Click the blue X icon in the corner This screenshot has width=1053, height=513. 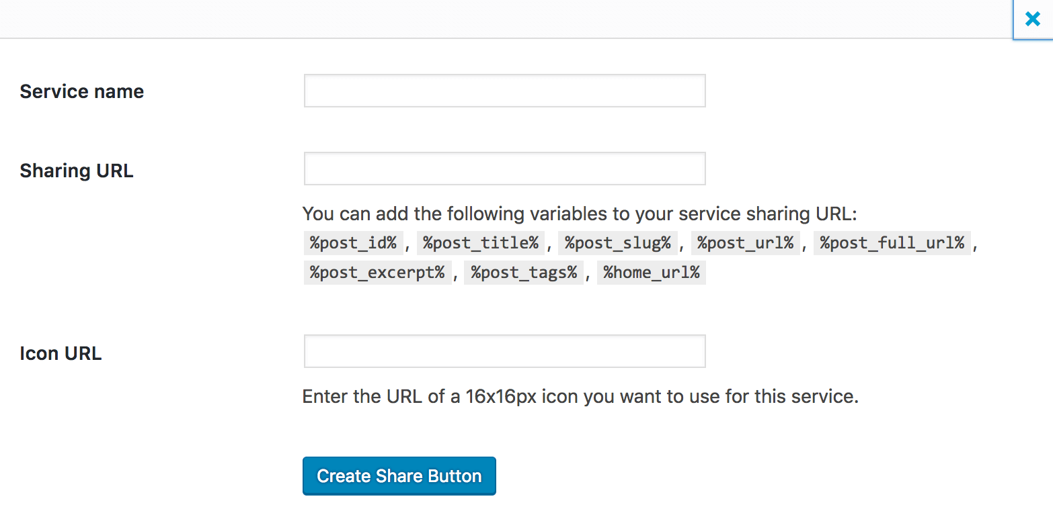click(1032, 19)
